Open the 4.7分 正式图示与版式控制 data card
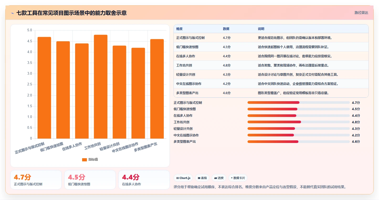Viewport: 379px width, 200px height. click(x=36, y=180)
